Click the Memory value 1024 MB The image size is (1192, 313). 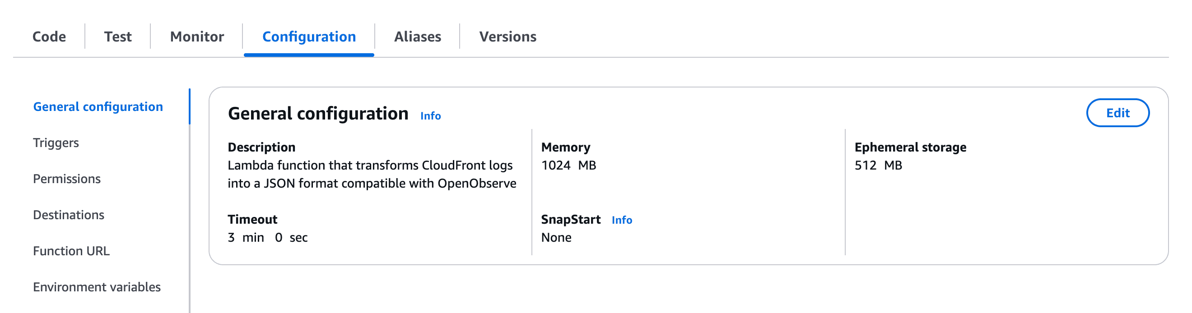point(570,165)
